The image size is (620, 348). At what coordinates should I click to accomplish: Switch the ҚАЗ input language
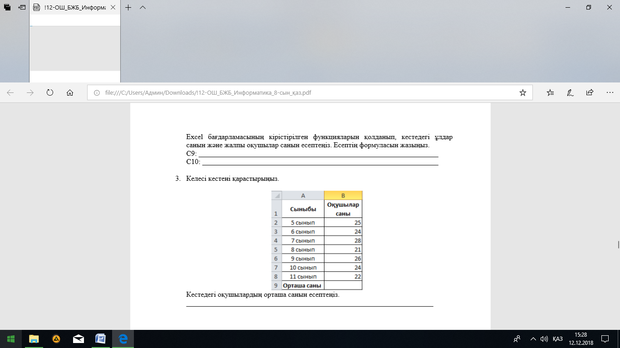(558, 339)
